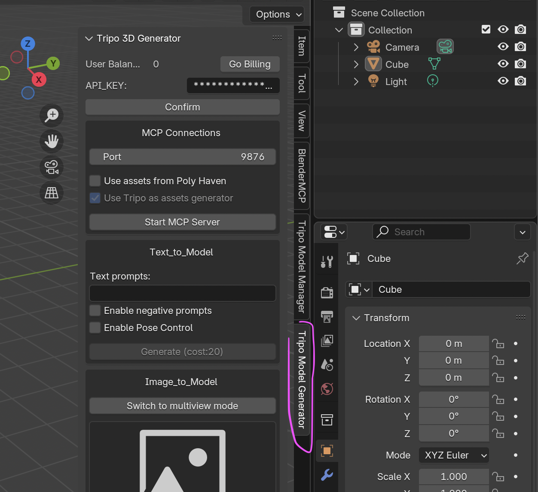The height and width of the screenshot is (492, 538).
Task: Click the Go Billing button
Action: click(250, 64)
